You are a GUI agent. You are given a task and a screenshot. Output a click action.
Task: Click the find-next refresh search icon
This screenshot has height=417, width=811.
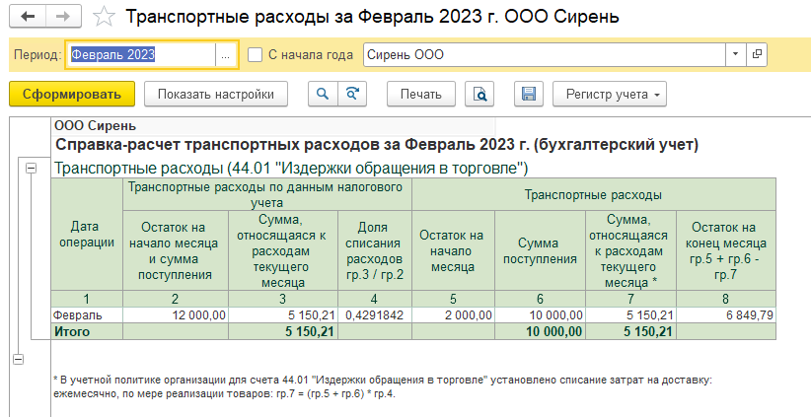click(x=352, y=94)
